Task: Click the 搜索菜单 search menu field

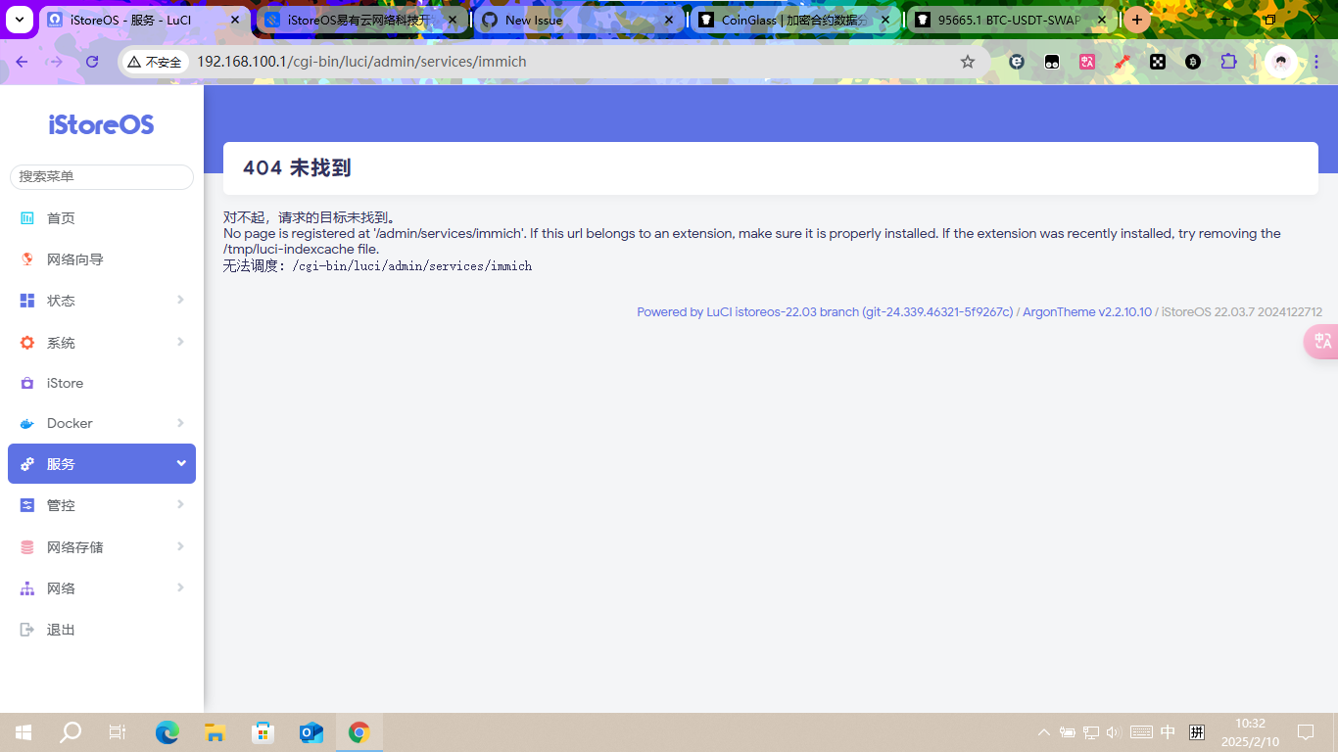Action: point(102,177)
